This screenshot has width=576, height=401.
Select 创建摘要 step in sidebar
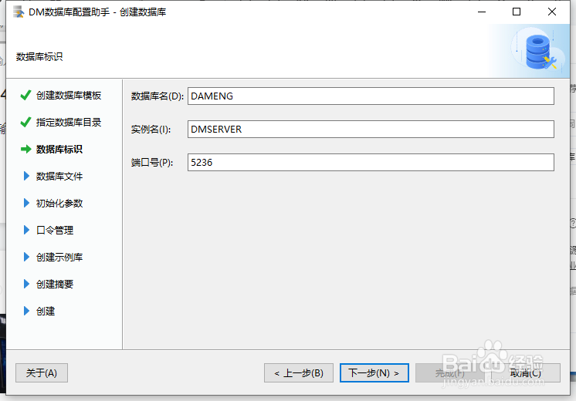click(55, 284)
